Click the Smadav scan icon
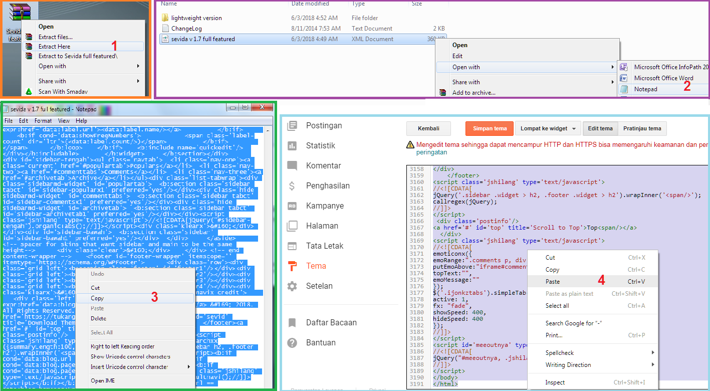The width and height of the screenshot is (710, 391). click(29, 91)
